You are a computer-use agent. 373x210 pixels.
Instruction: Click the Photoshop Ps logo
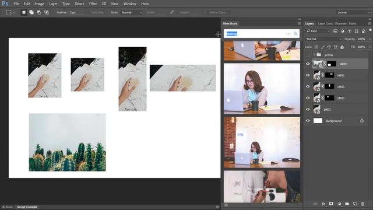click(x=5, y=3)
